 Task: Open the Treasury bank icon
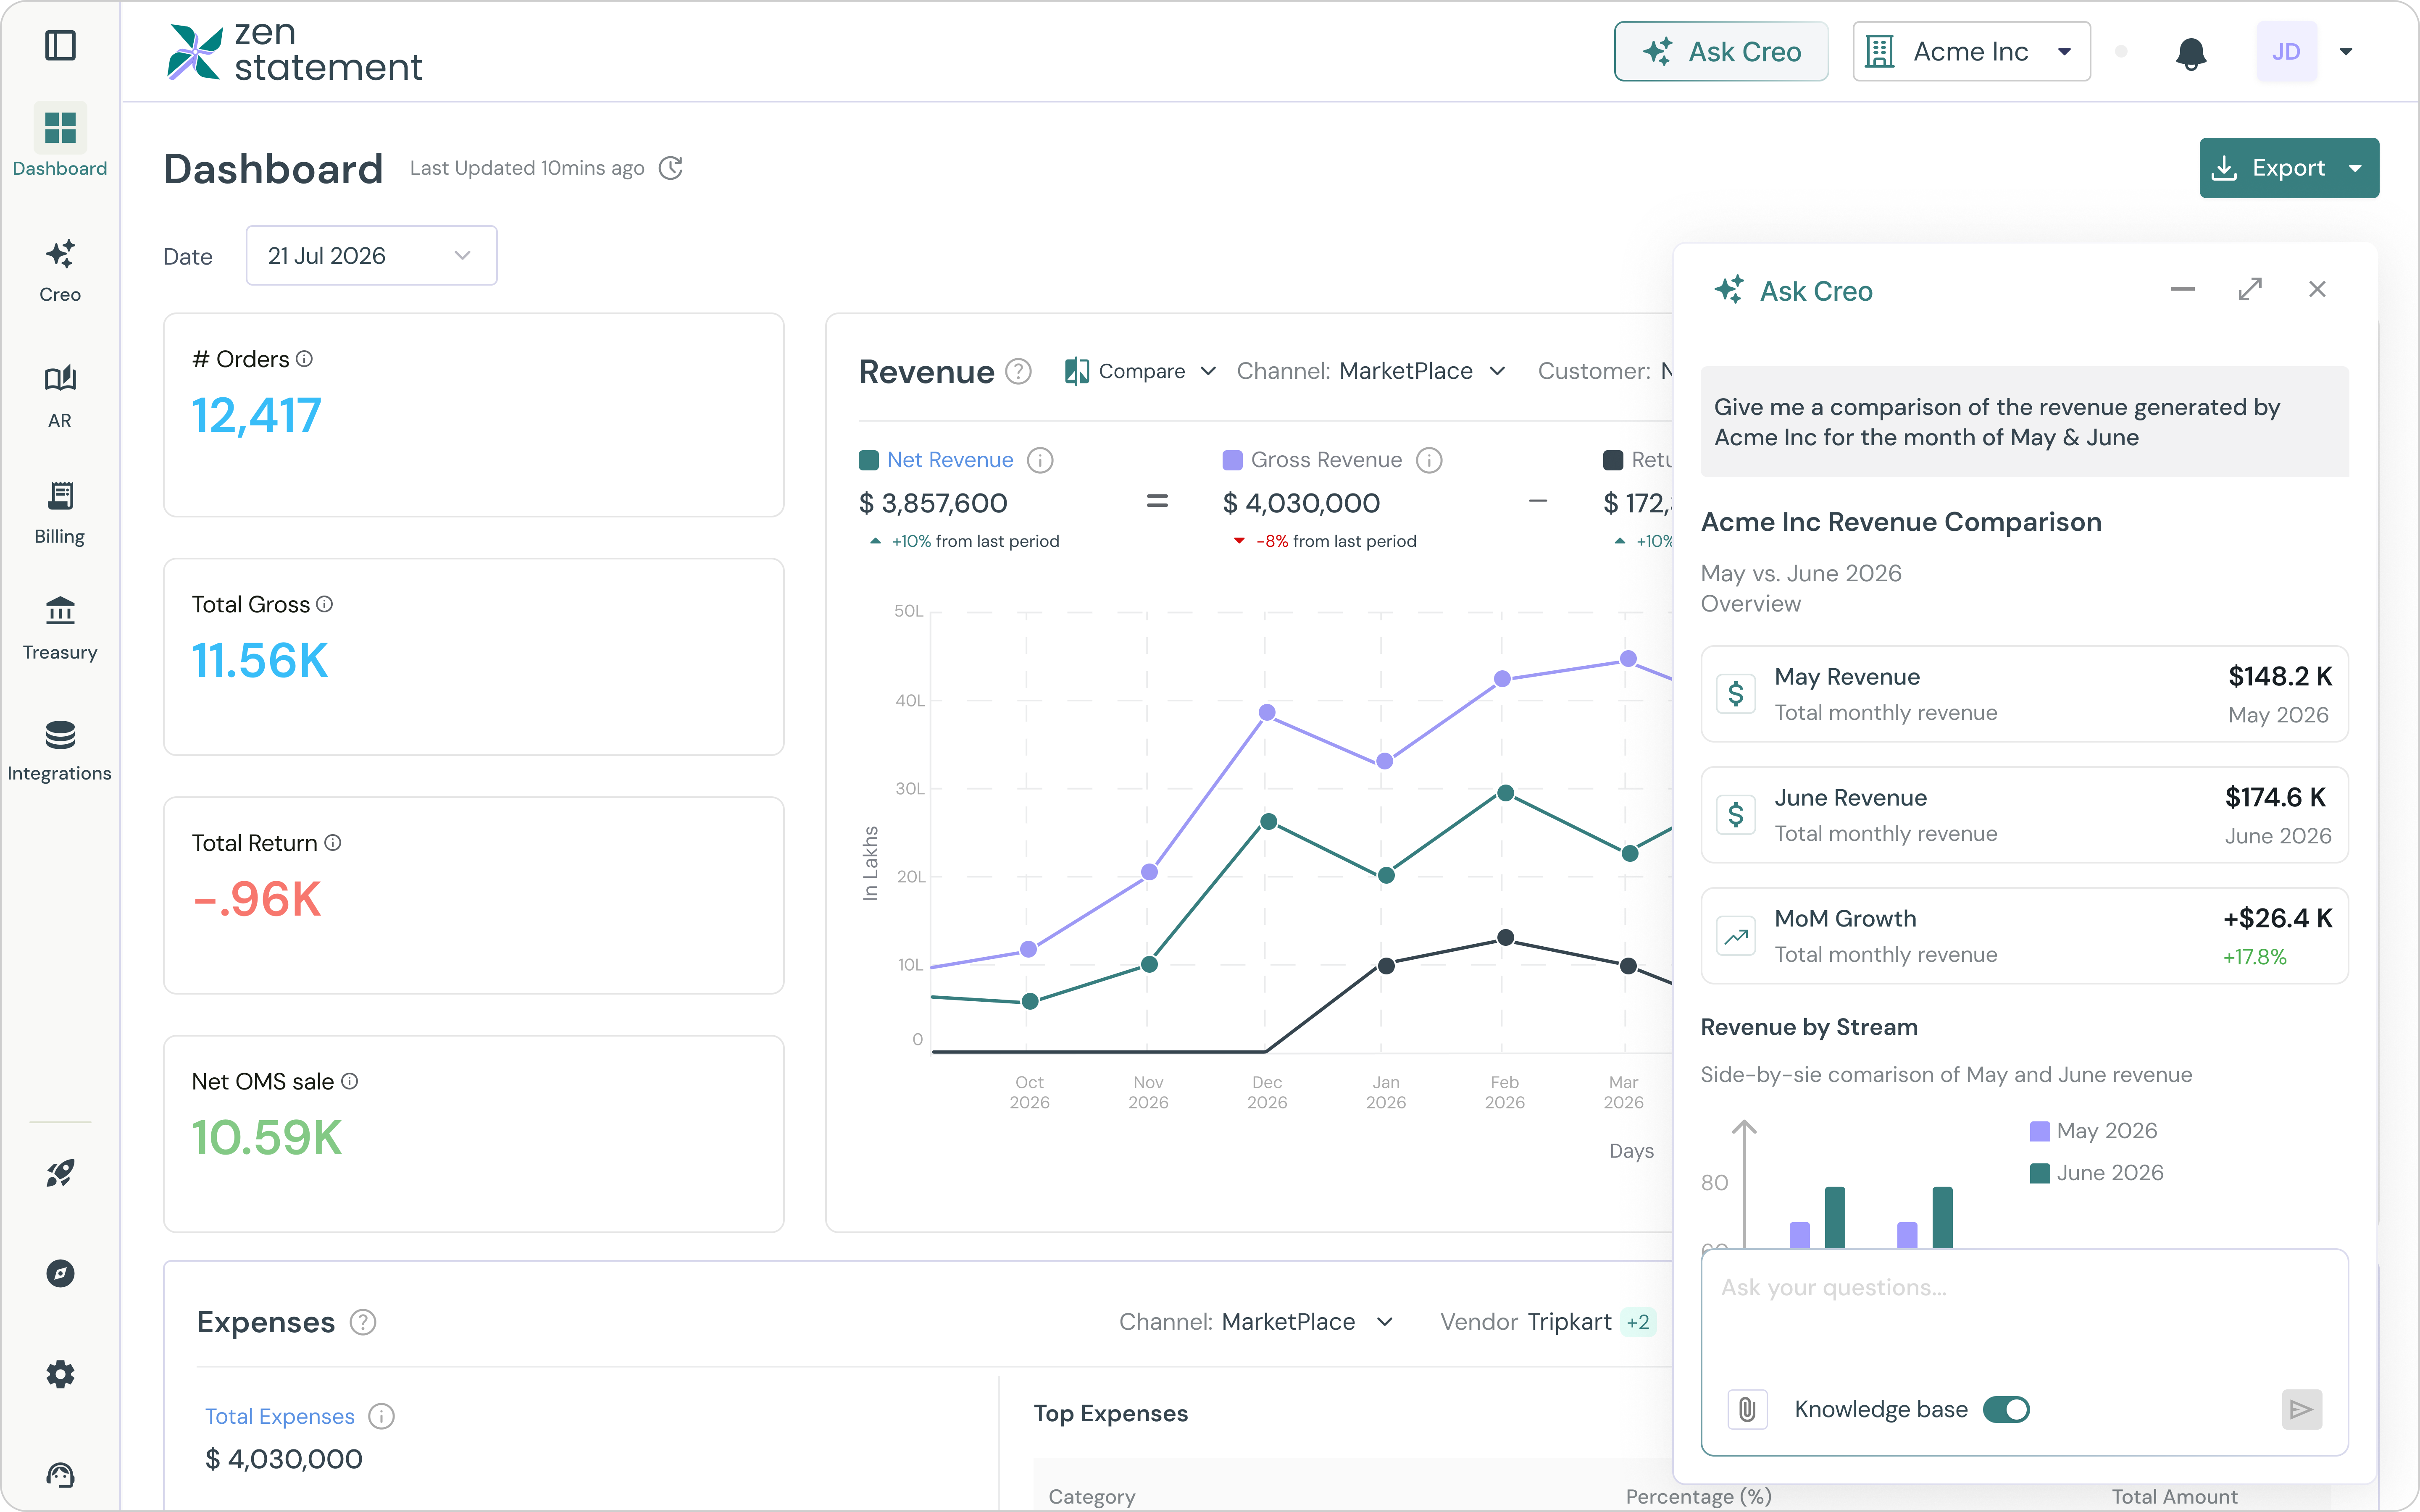[x=60, y=610]
